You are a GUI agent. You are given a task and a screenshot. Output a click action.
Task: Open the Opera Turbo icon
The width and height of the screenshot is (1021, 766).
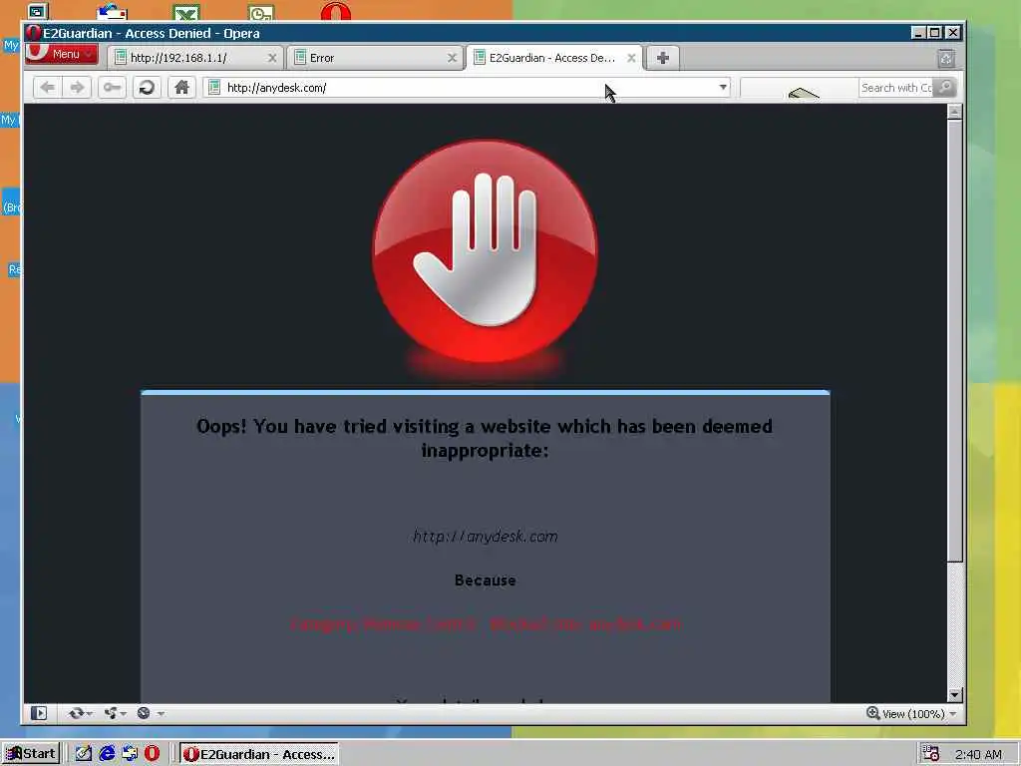144,713
